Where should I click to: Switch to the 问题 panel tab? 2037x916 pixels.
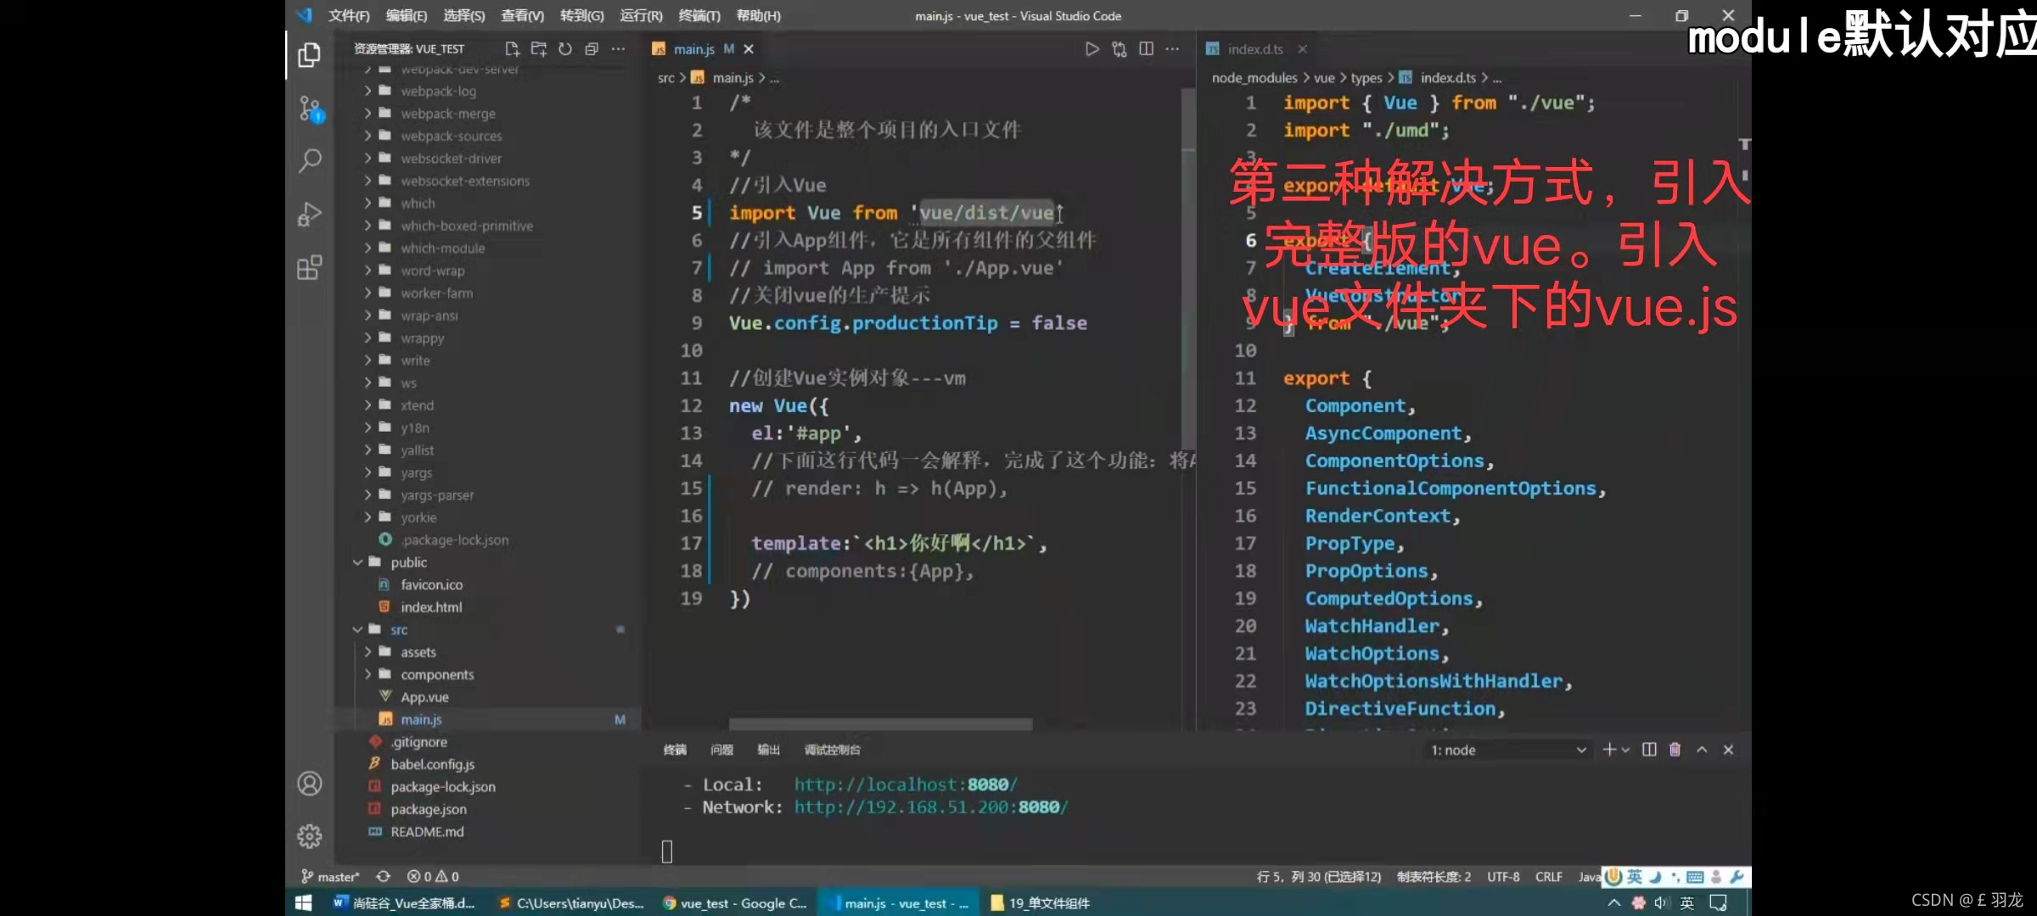click(721, 750)
